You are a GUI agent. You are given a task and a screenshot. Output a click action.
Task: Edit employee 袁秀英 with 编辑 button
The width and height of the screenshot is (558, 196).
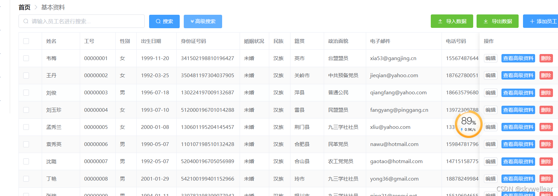click(491, 144)
